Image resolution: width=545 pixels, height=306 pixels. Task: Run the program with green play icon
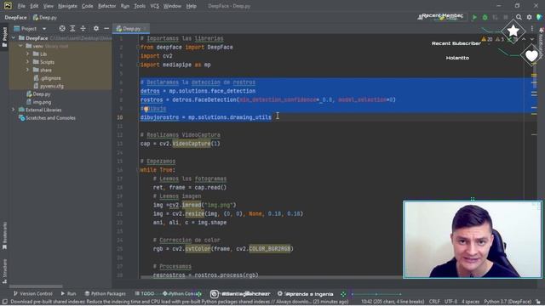pos(474,17)
